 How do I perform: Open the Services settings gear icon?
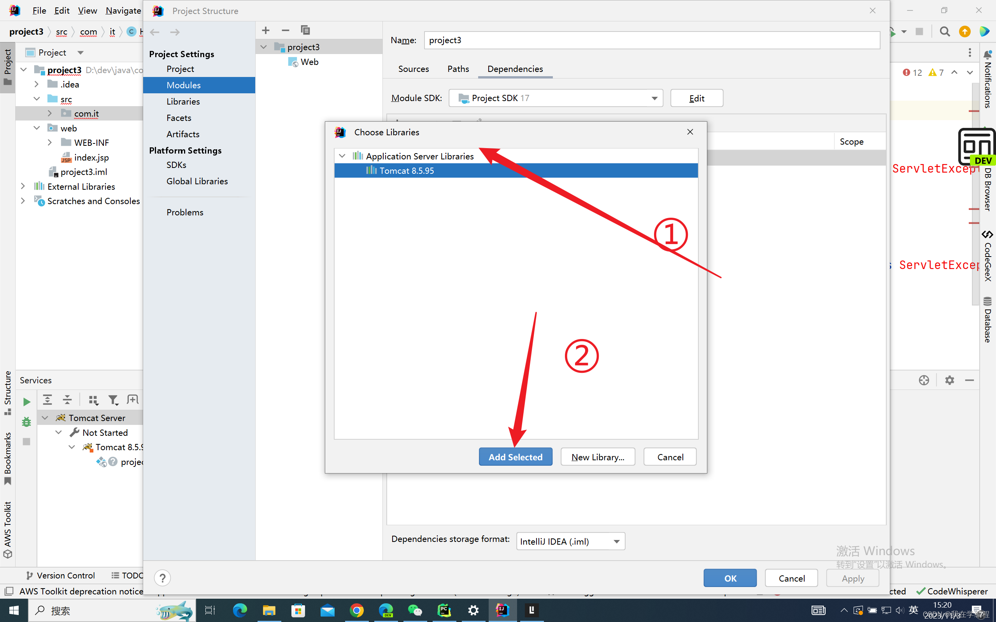tap(949, 380)
